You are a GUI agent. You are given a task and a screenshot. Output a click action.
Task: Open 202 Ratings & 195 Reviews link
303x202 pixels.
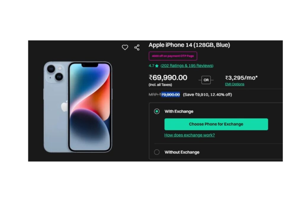187,66
